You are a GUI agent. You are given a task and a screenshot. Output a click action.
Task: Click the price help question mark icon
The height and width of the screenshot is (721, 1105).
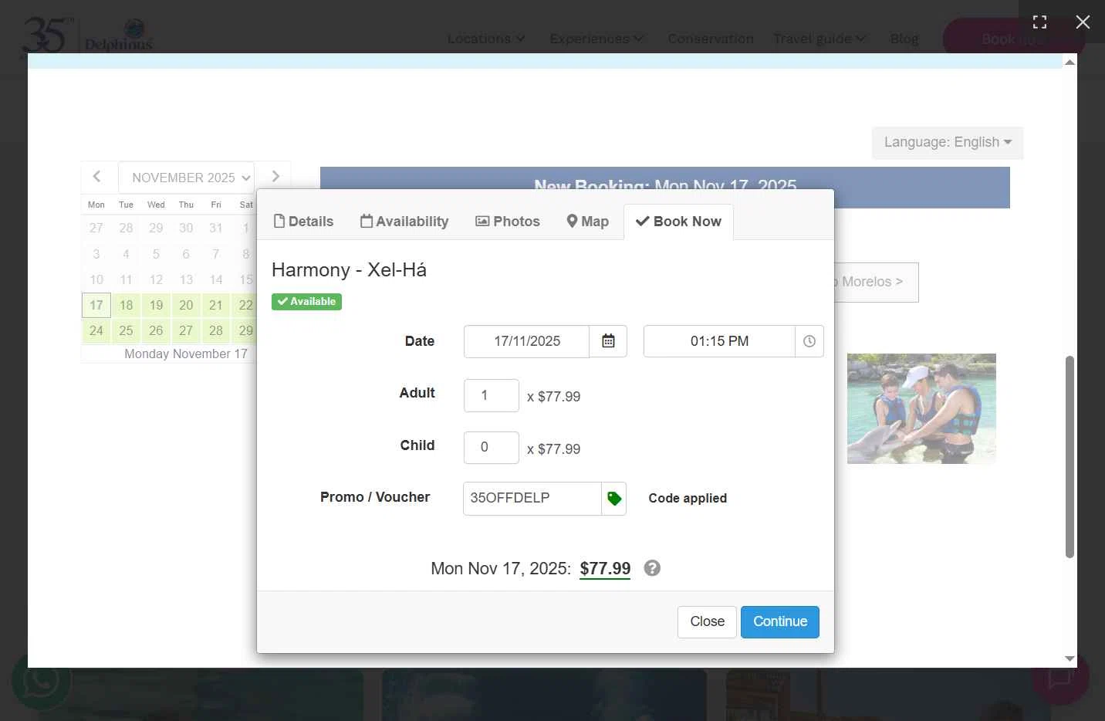pyautogui.click(x=652, y=568)
